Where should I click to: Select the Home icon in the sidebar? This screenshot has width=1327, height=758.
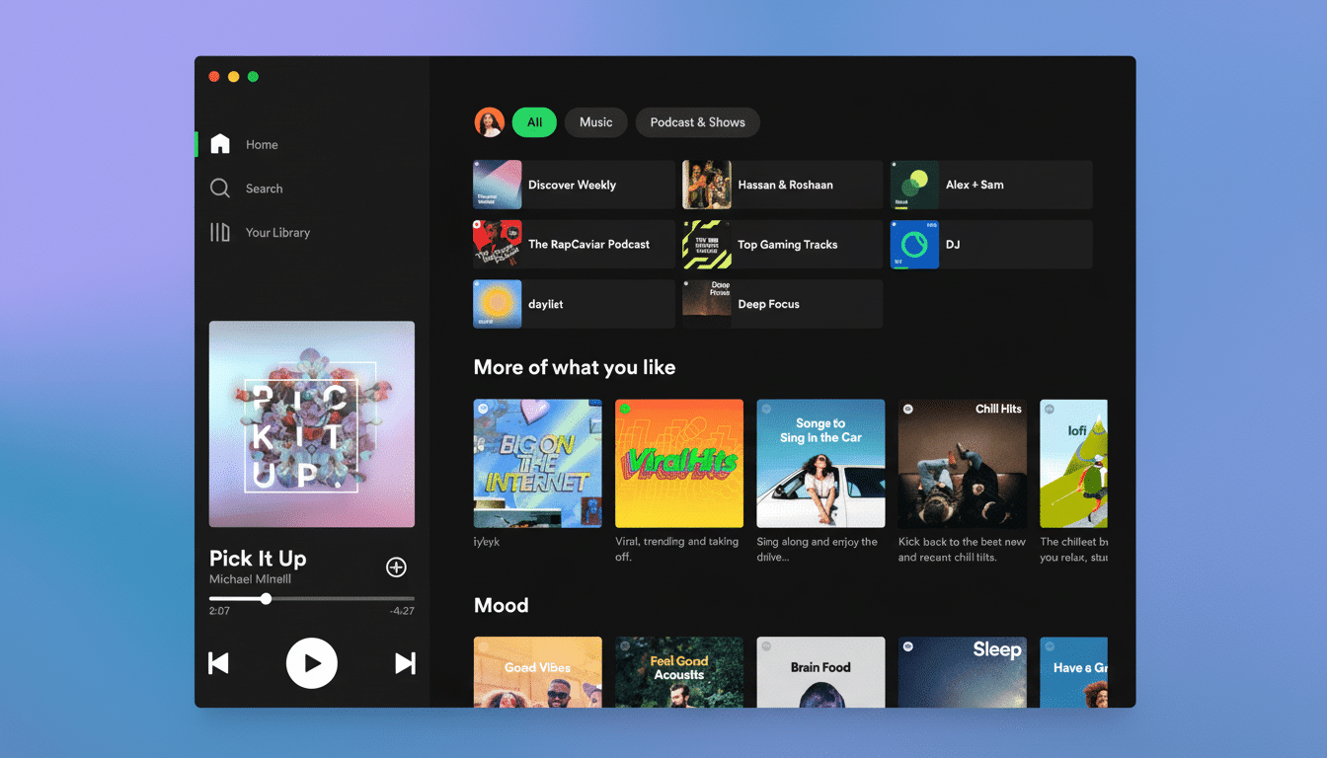click(219, 144)
